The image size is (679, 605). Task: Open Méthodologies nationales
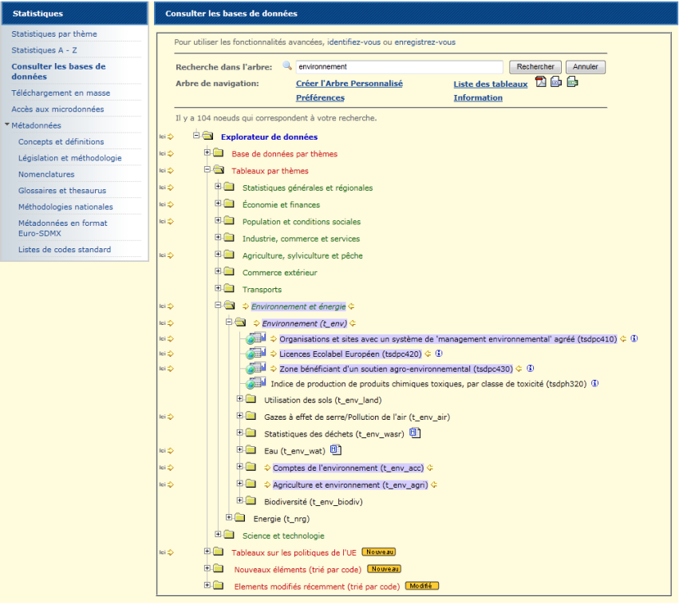click(65, 207)
